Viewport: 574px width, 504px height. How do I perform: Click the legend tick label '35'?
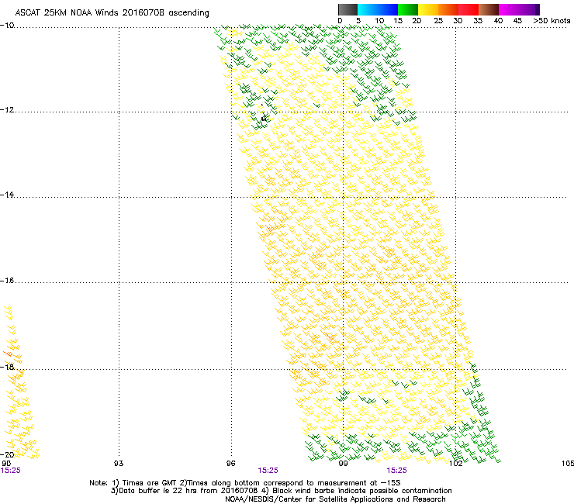point(478,21)
